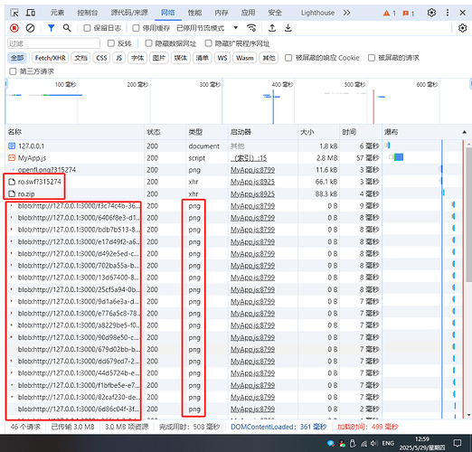Focus the 过滤 filter input field
This screenshot has width=472, height=452.
pos(53,43)
